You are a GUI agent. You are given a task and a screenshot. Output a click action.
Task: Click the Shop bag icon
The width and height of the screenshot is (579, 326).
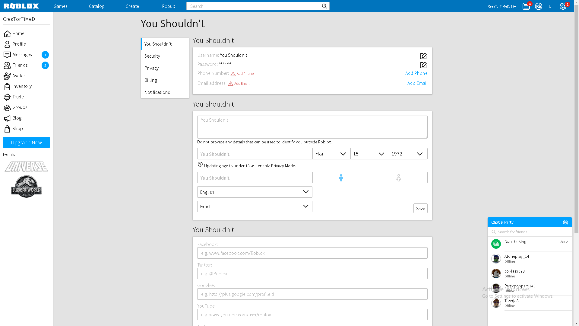click(x=7, y=129)
